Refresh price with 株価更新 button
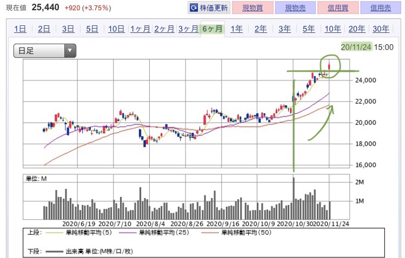 click(x=209, y=8)
